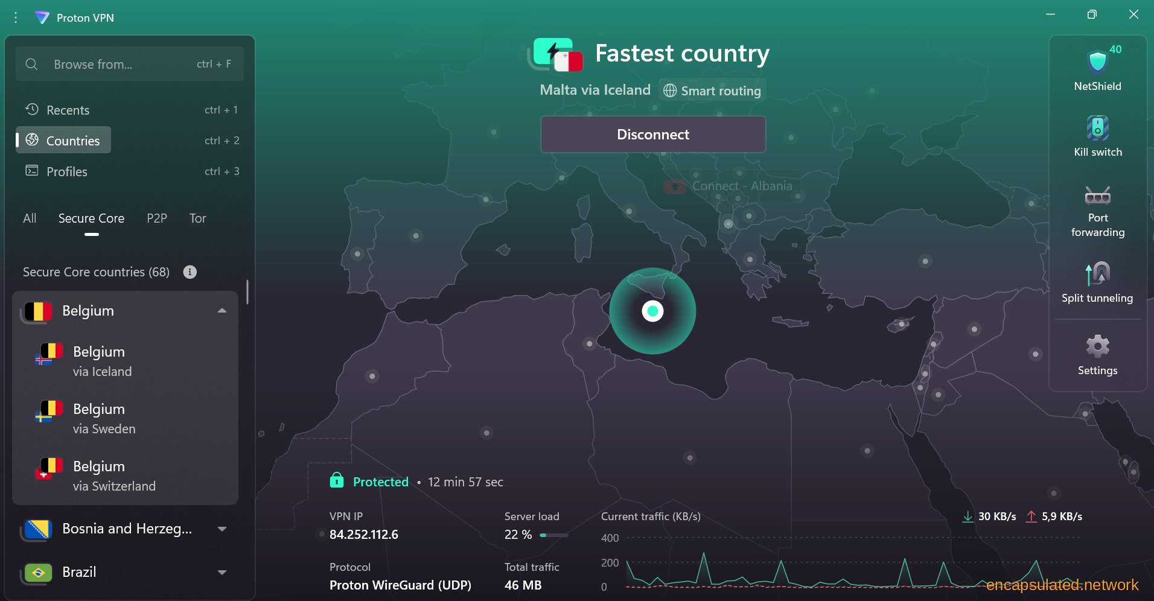The image size is (1154, 601).
Task: Restore the window with the maximize button
Action: click(1092, 14)
